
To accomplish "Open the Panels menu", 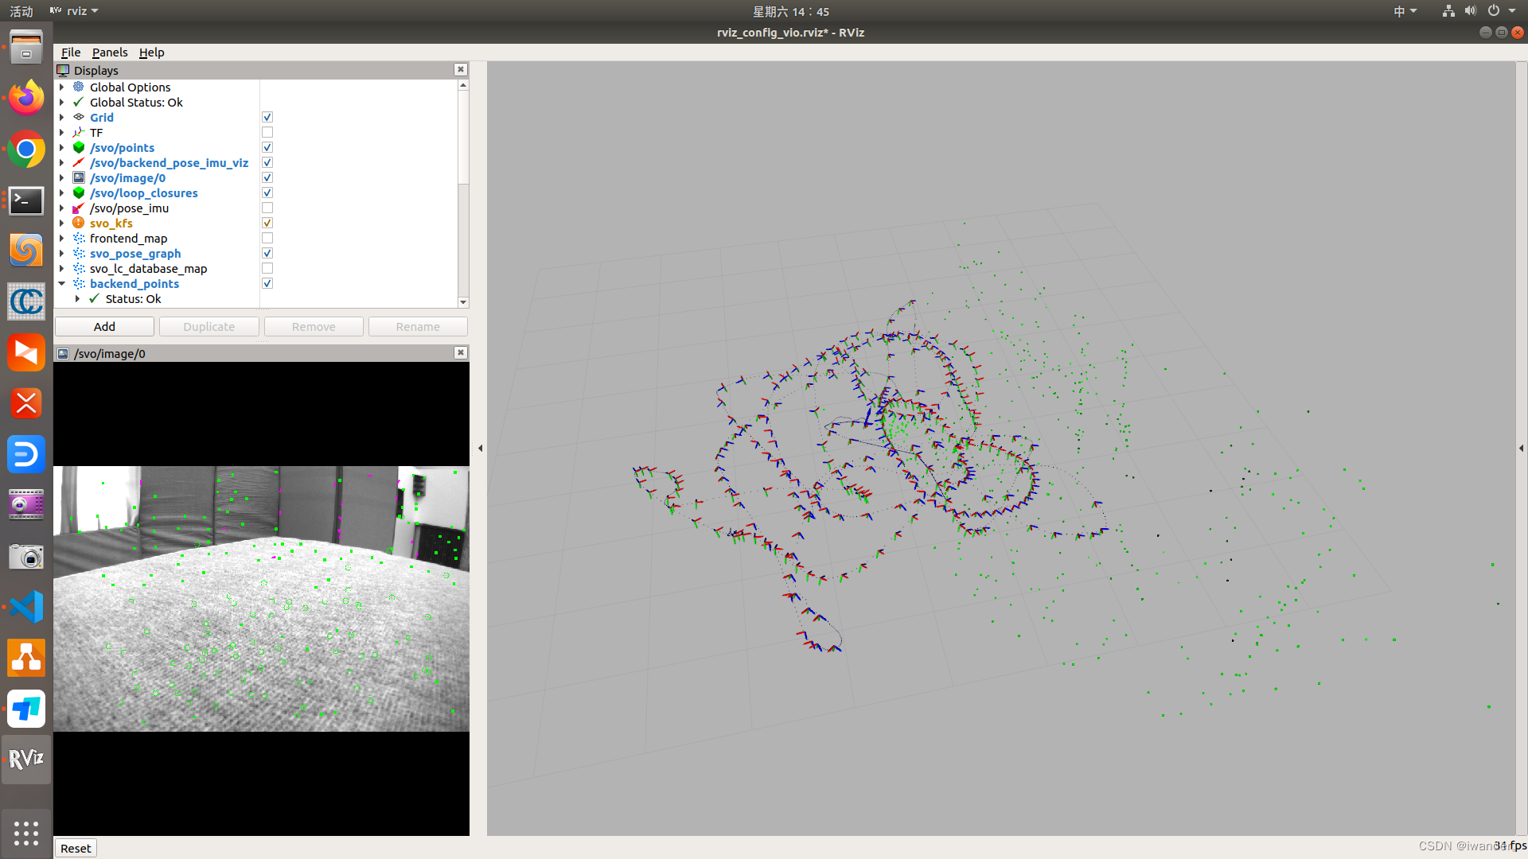I will pos(110,52).
